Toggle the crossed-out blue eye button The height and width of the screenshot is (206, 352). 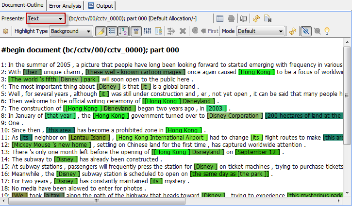click(306, 31)
